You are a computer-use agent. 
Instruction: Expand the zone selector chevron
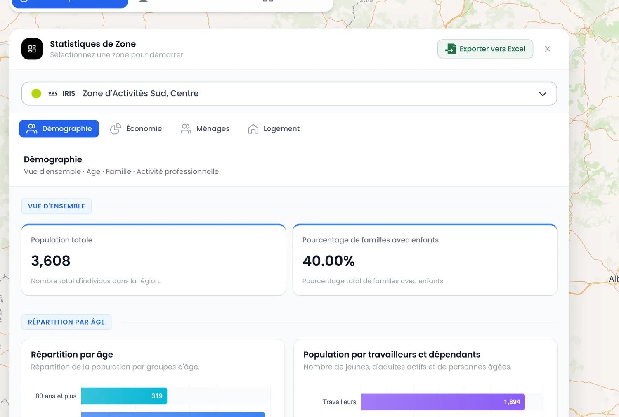coord(543,94)
